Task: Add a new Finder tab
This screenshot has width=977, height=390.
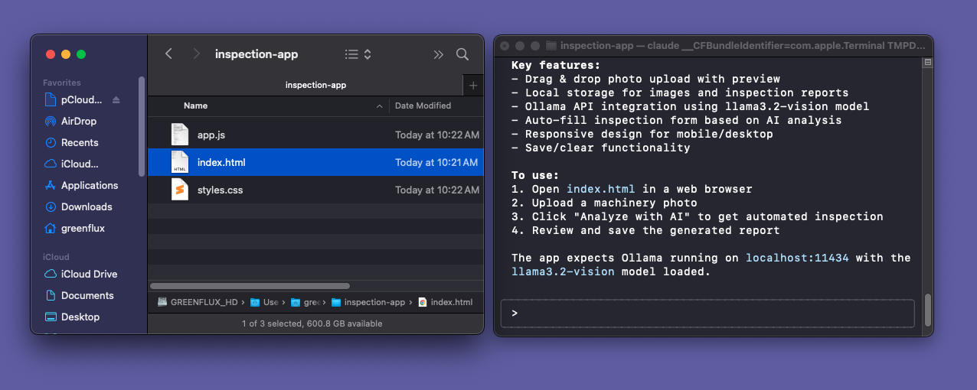Action: click(x=473, y=86)
